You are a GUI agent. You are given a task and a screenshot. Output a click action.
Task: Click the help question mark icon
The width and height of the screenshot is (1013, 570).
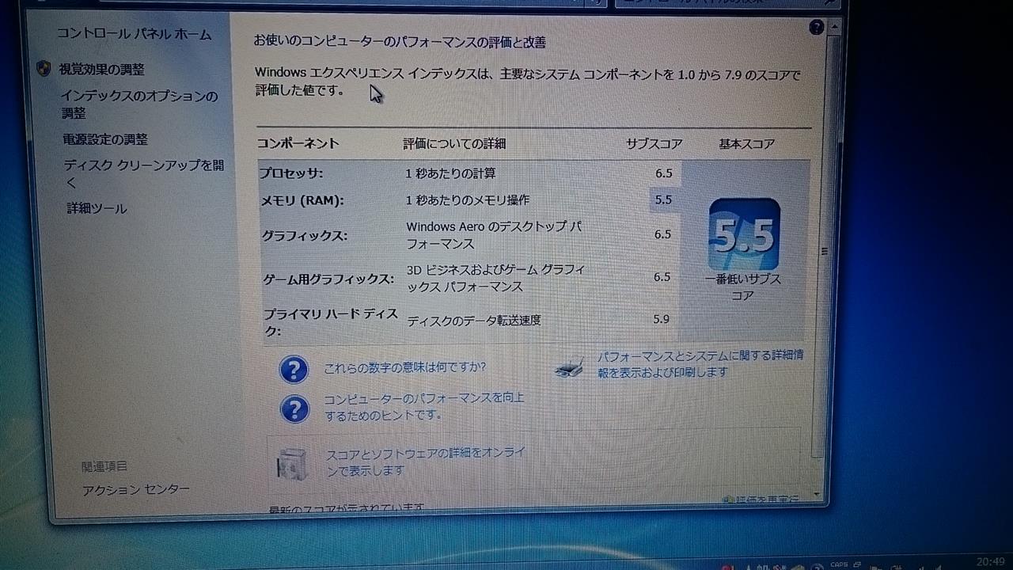(817, 28)
